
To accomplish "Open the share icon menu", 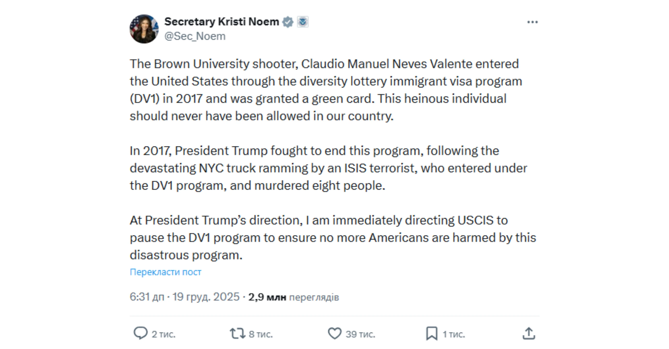I will click(529, 333).
